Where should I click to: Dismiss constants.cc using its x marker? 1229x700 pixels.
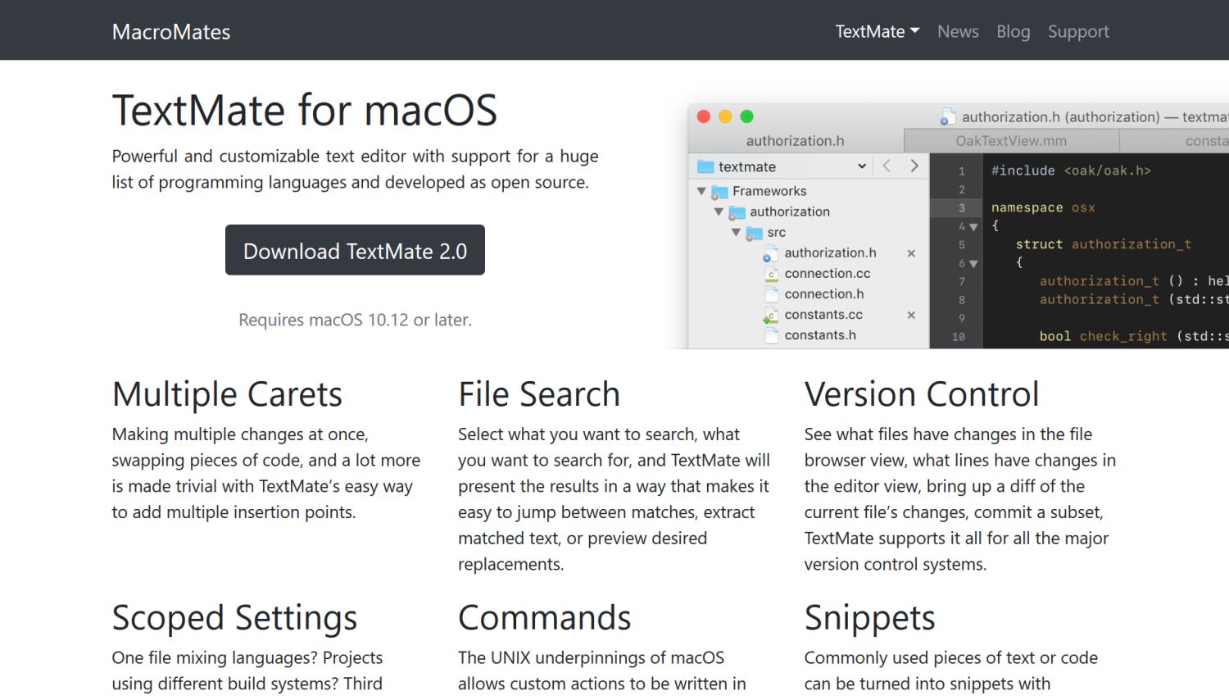click(910, 315)
